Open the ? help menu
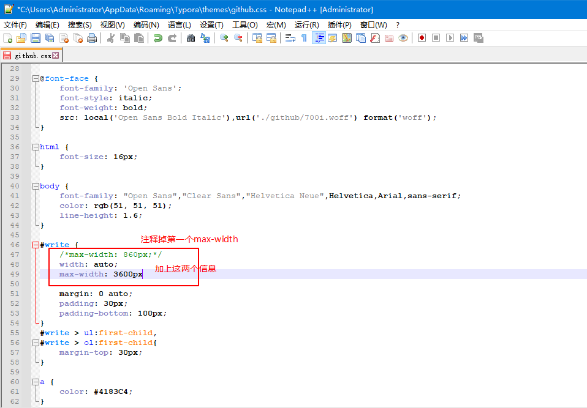 point(398,25)
